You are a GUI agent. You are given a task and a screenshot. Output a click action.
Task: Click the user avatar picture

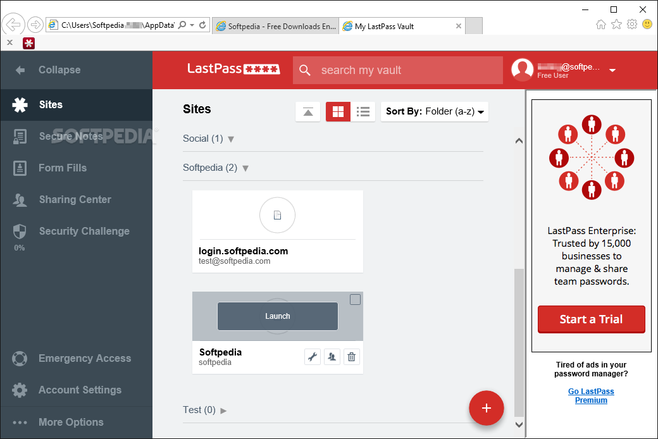(523, 70)
